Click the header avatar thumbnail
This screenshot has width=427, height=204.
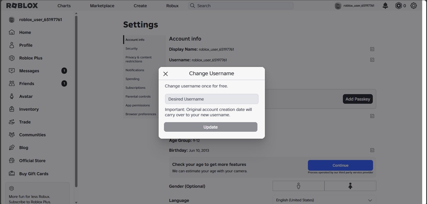point(338,6)
